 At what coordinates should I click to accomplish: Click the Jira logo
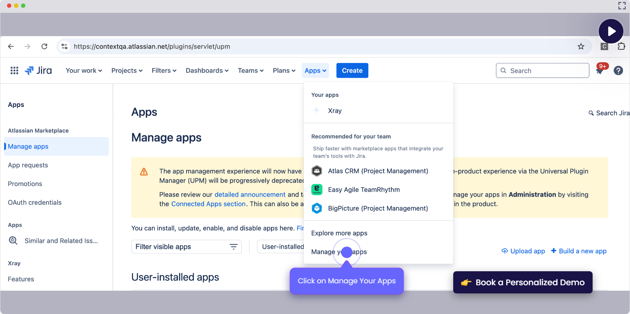click(39, 70)
